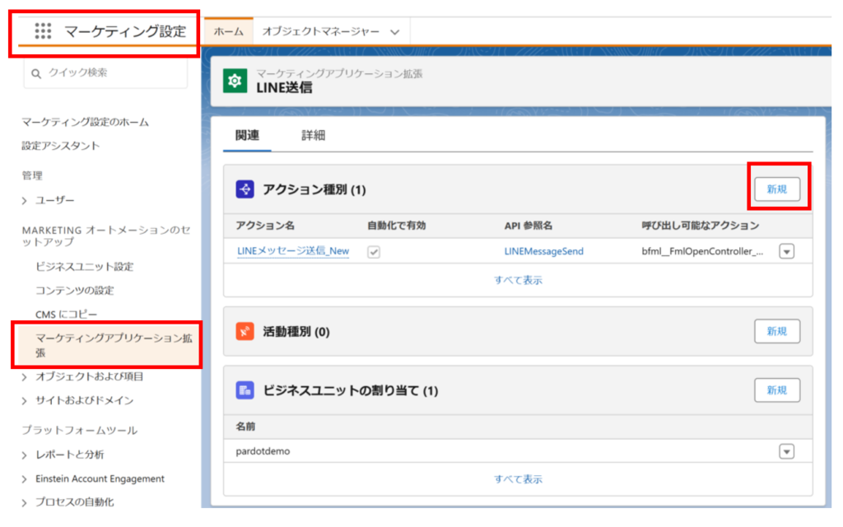This screenshot has width=843, height=527.
Task: Select マーケティングアプリケーション拡張 in the sidebar
Action: (x=105, y=345)
